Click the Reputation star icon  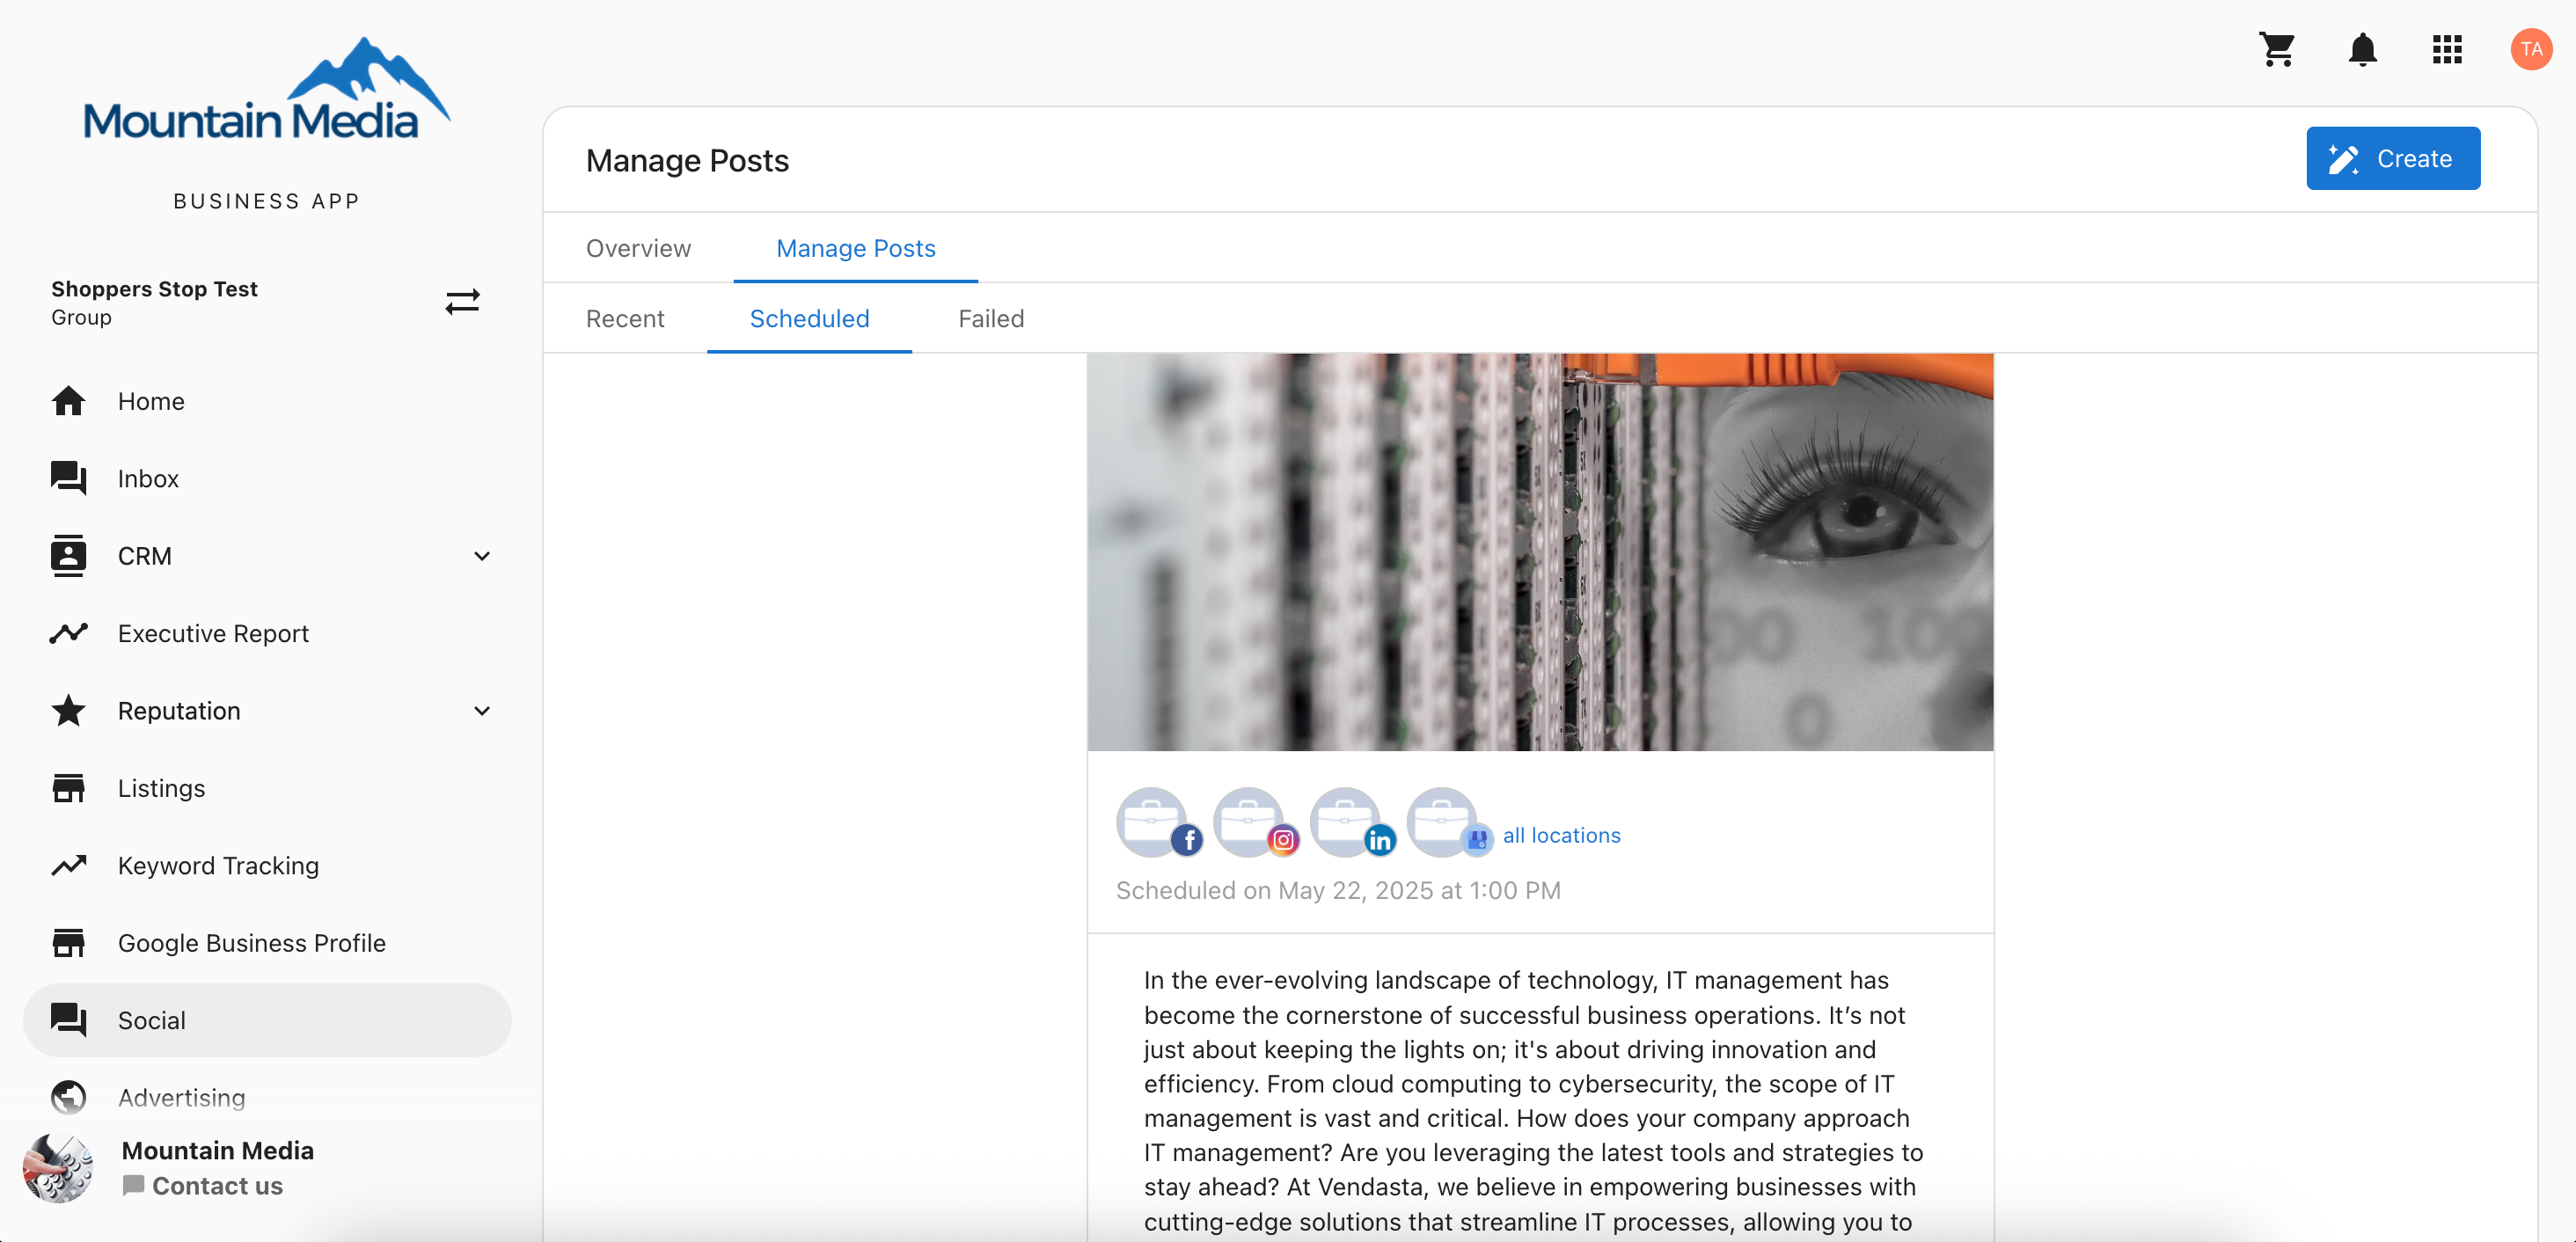(68, 710)
